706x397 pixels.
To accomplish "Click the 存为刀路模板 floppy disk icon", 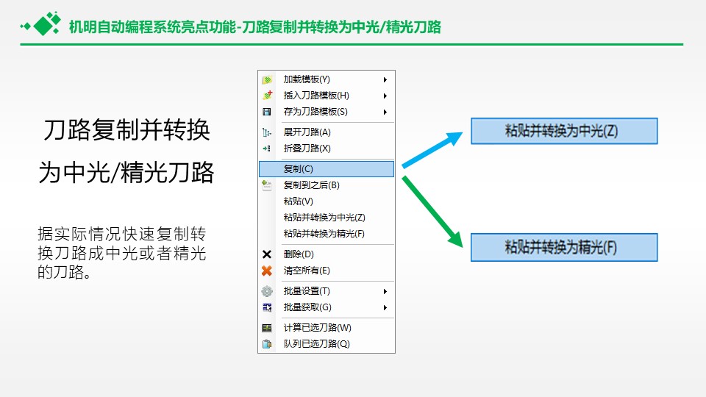I will 266,112.
